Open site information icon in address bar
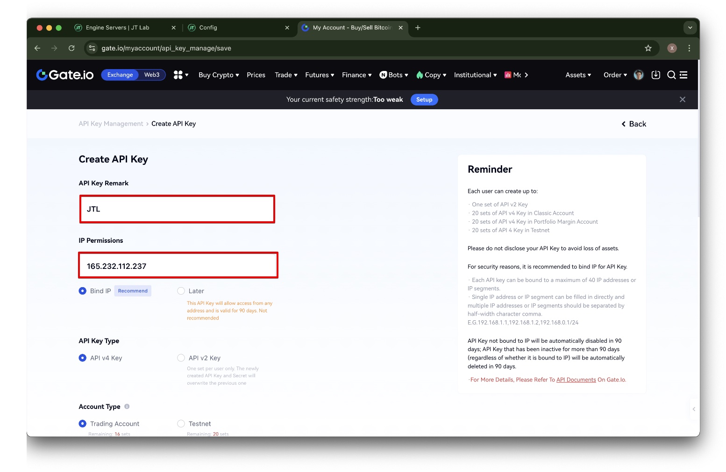726x472 pixels. click(92, 48)
